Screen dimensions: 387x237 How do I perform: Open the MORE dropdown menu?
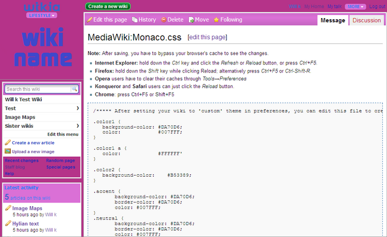click(356, 7)
